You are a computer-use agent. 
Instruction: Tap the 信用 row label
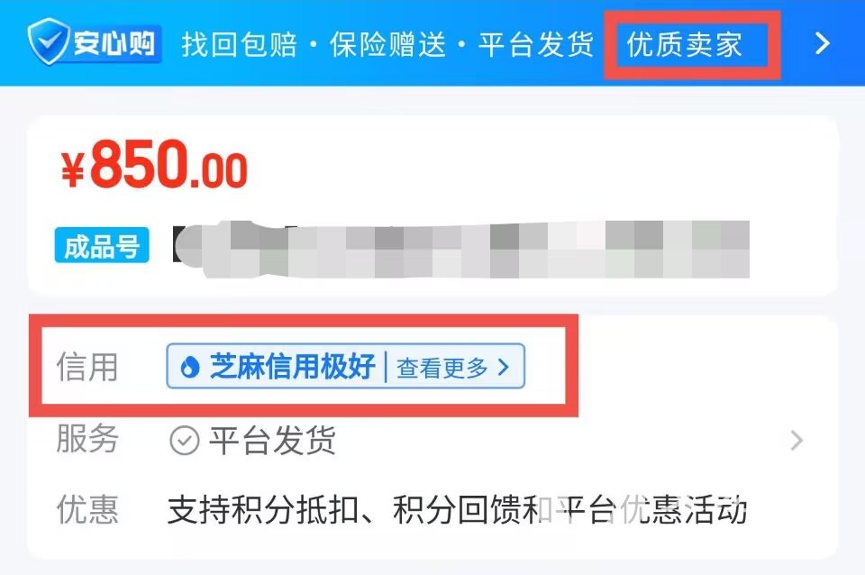click(87, 367)
